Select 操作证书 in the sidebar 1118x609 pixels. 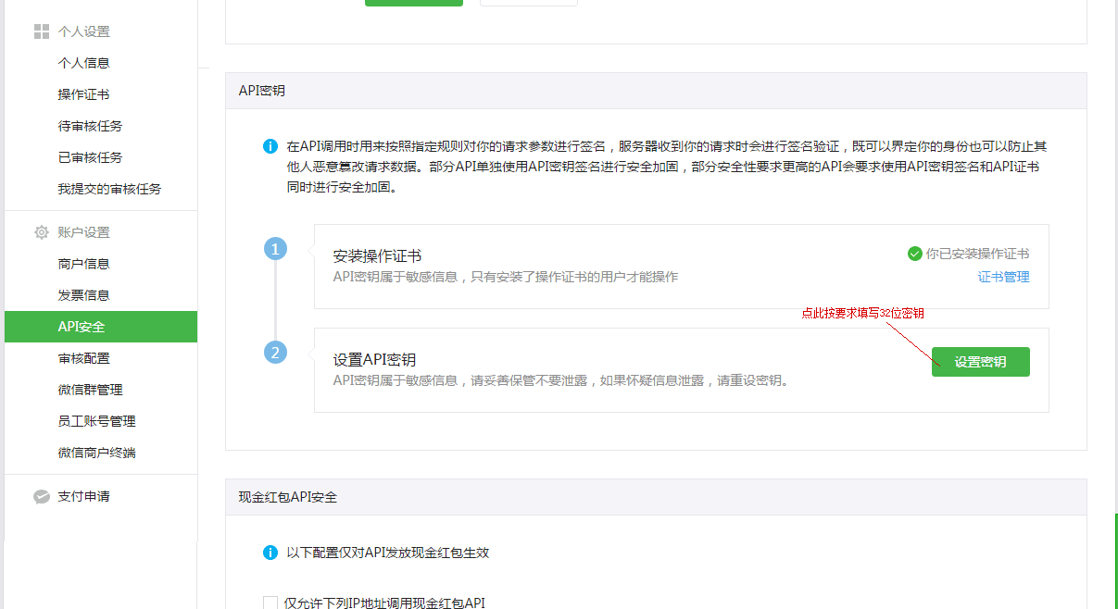[83, 94]
